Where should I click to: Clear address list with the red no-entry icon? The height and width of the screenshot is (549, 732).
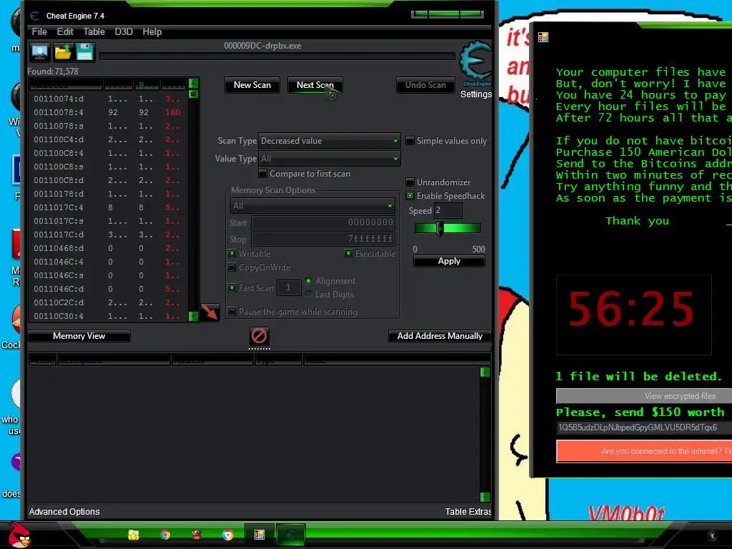[259, 336]
